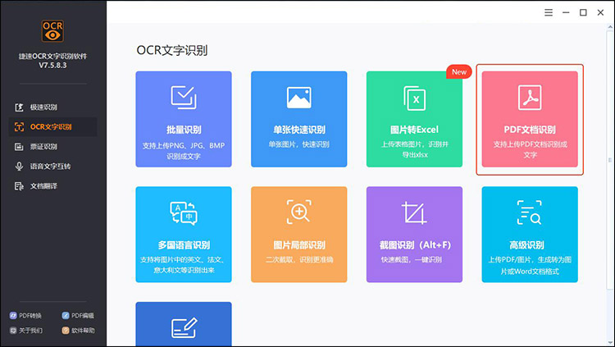The width and height of the screenshot is (615, 347).
Task: Open the PDF编辑 link
Action: 78,316
